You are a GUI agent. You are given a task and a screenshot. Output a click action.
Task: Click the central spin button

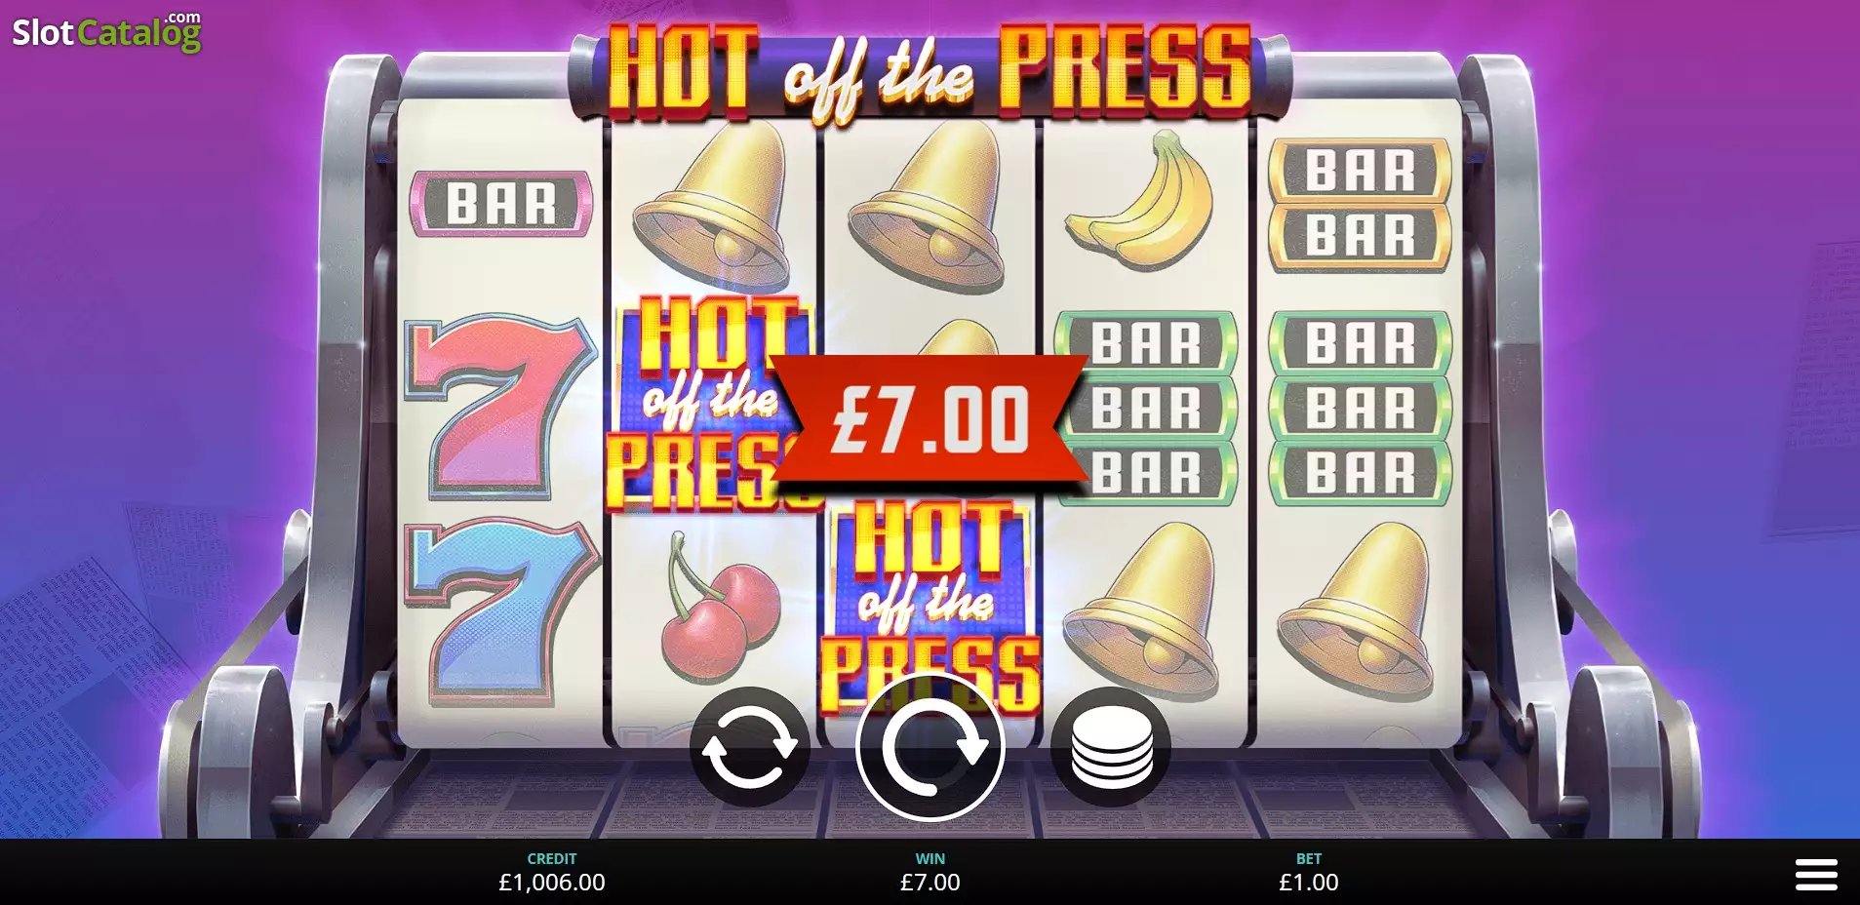coord(930,746)
